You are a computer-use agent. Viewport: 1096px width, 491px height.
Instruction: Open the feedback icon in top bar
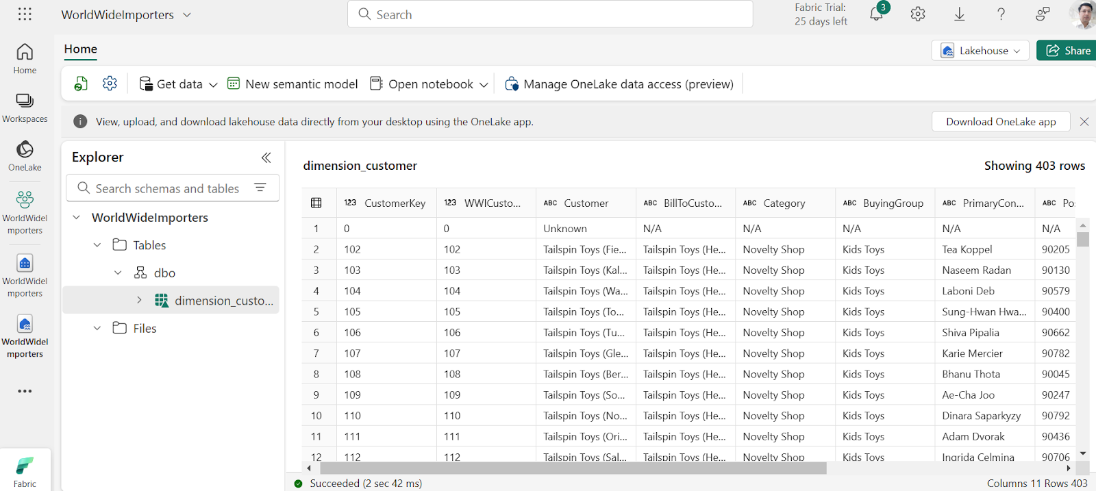[1043, 14]
